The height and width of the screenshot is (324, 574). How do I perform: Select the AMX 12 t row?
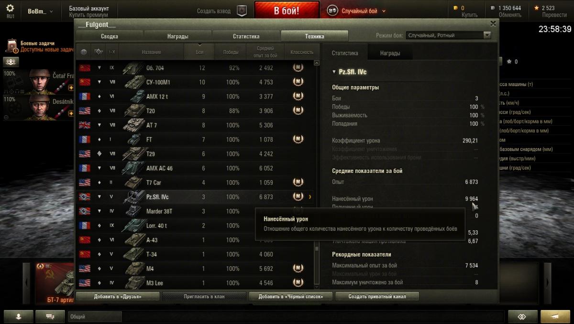coord(197,97)
